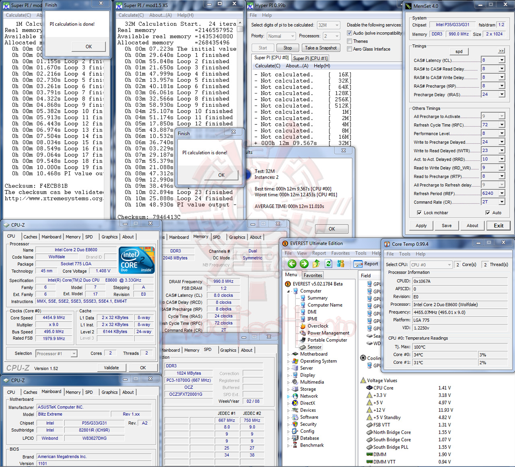The width and height of the screenshot is (515, 467).
Task: Click the >> expand button in MemSet Timings
Action: [501, 51]
